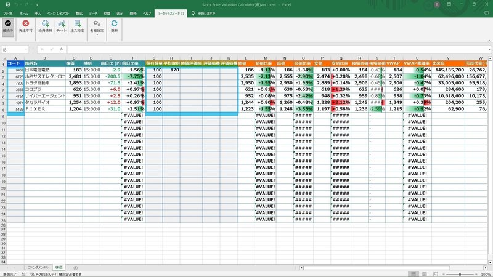The width and height of the screenshot is (493, 277).
Task: Click the macro record icon in status bar
Action: click(24, 274)
